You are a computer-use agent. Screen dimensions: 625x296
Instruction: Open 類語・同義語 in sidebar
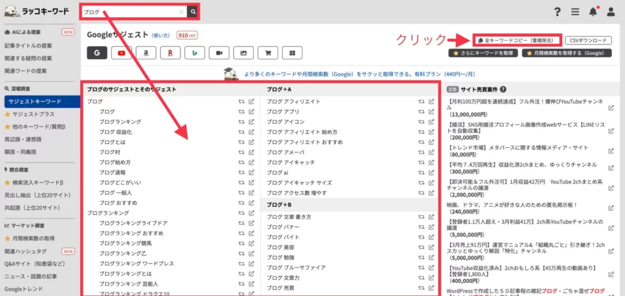pos(20,152)
